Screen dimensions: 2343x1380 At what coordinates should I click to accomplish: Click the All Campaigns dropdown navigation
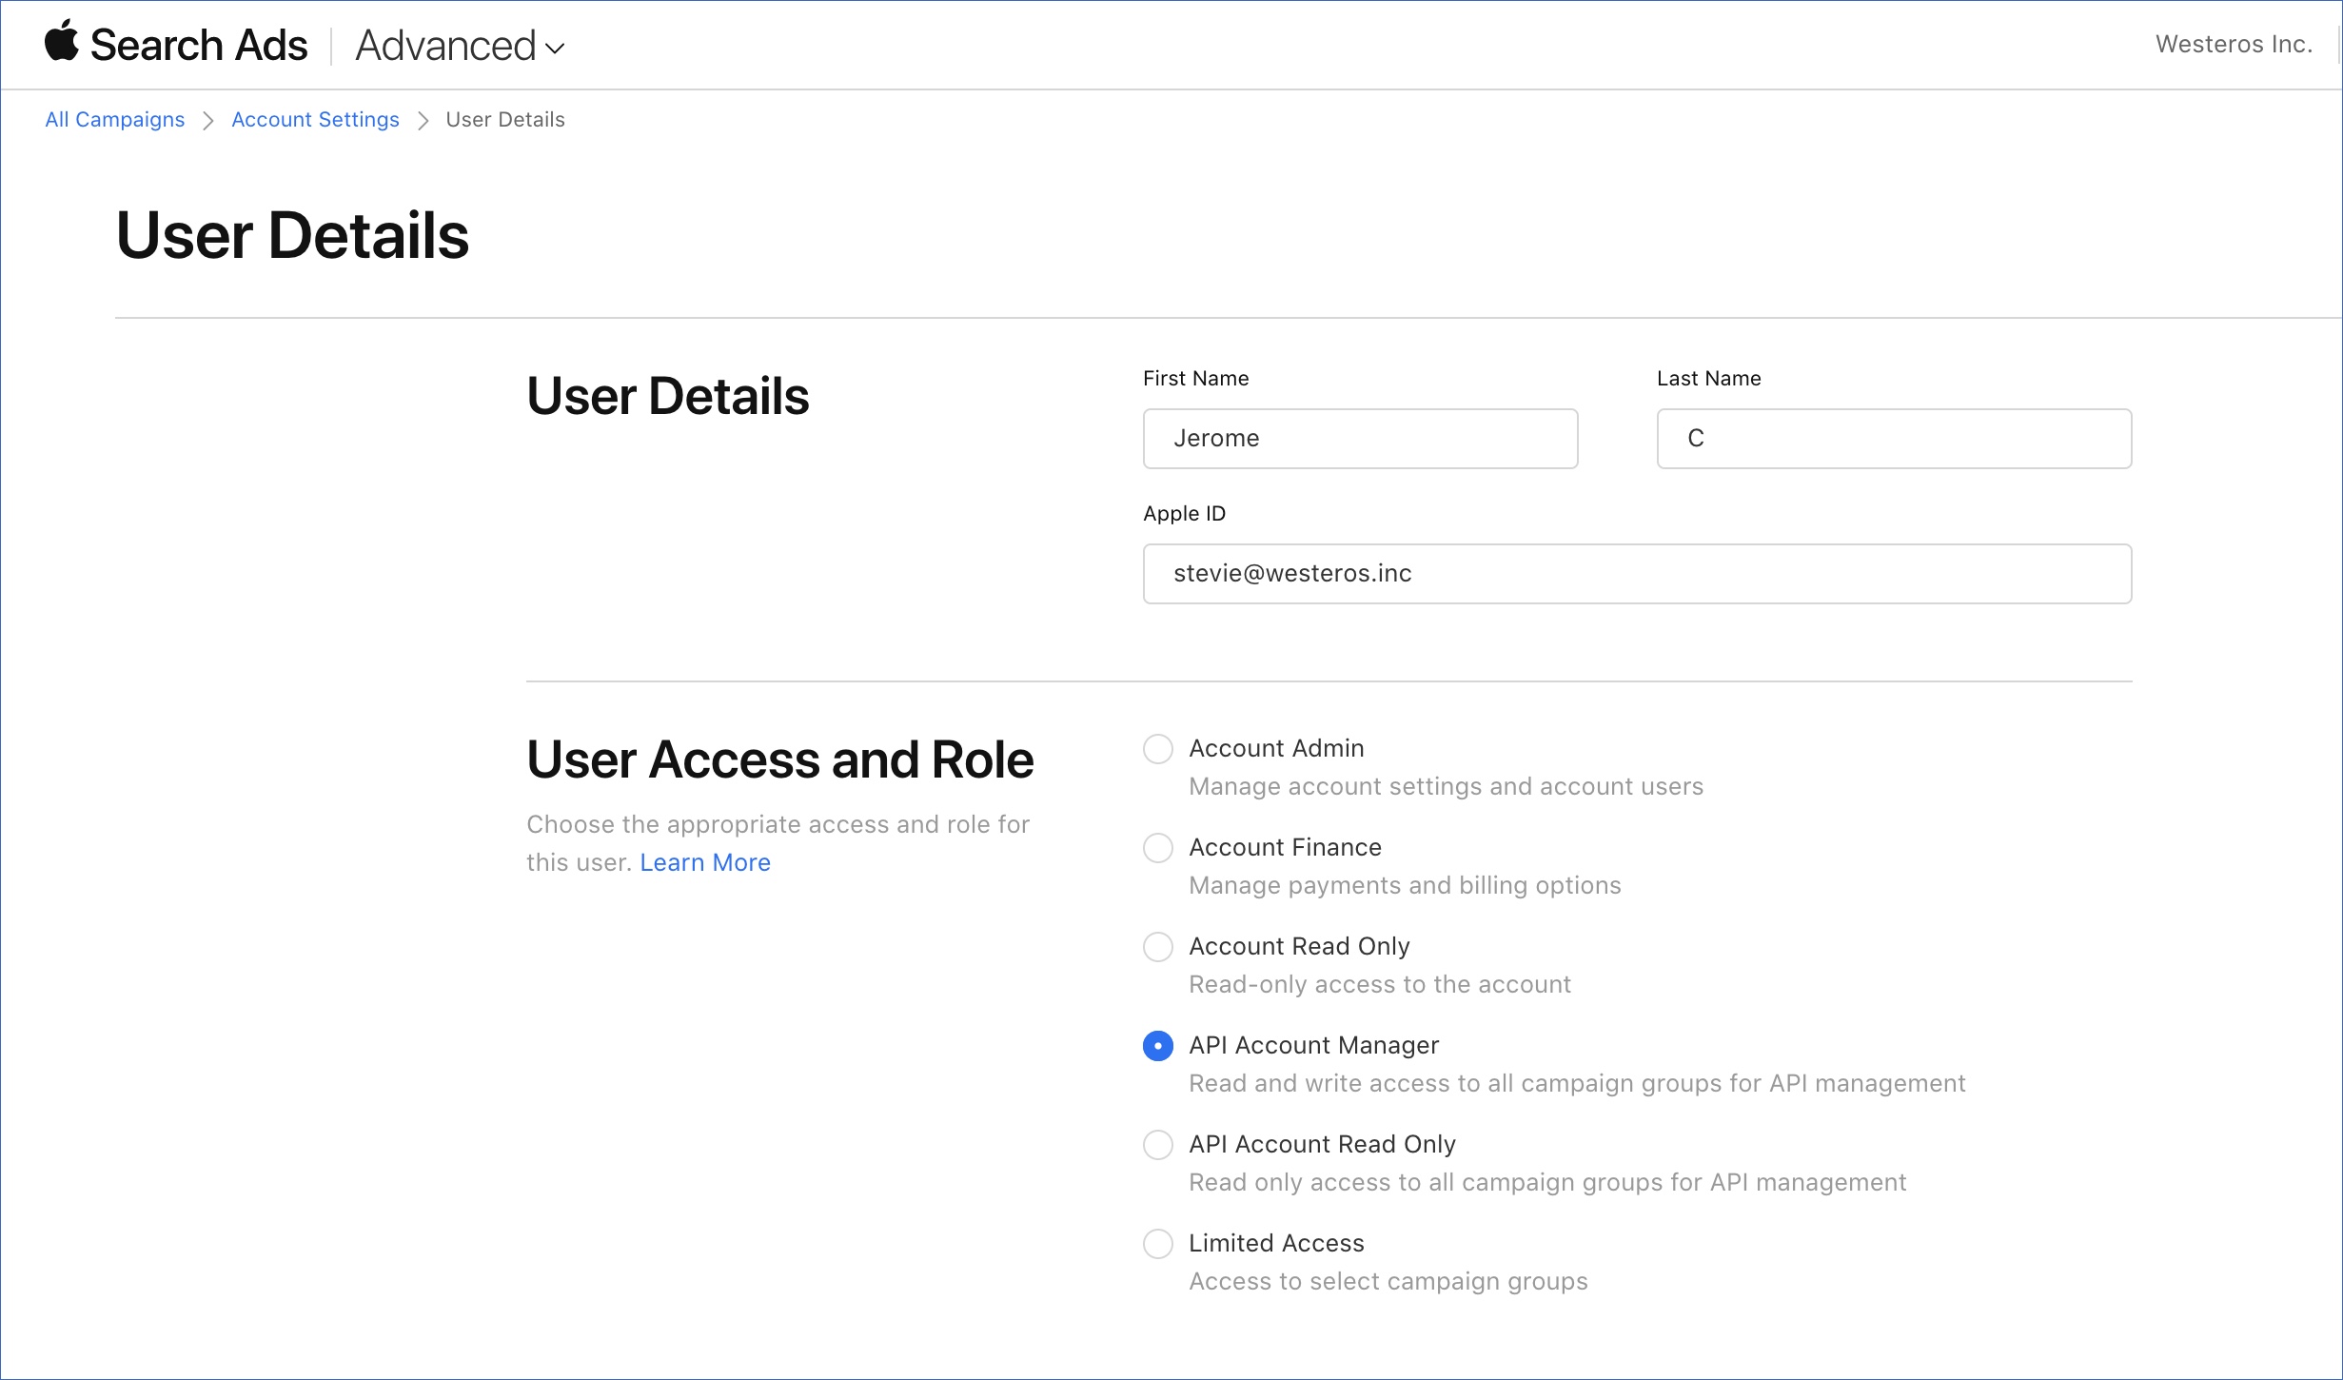pos(113,120)
